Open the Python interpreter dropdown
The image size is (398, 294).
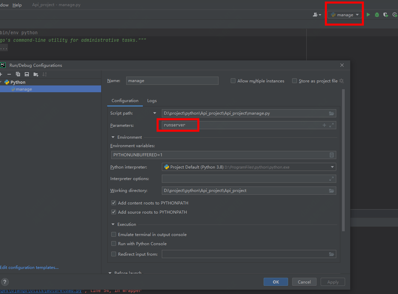point(332,167)
